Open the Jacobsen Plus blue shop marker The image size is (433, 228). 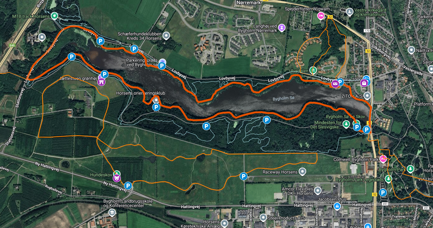click(337, 206)
